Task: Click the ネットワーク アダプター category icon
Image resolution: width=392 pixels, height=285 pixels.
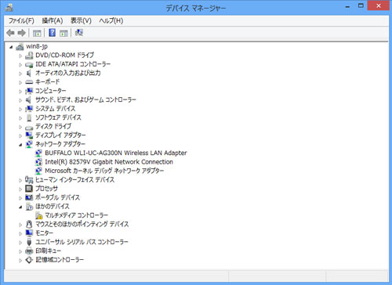Action: coord(29,144)
